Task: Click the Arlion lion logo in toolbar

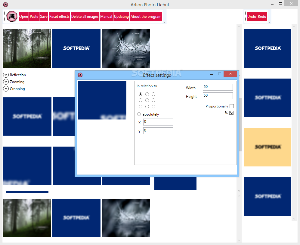Action: tap(12, 17)
